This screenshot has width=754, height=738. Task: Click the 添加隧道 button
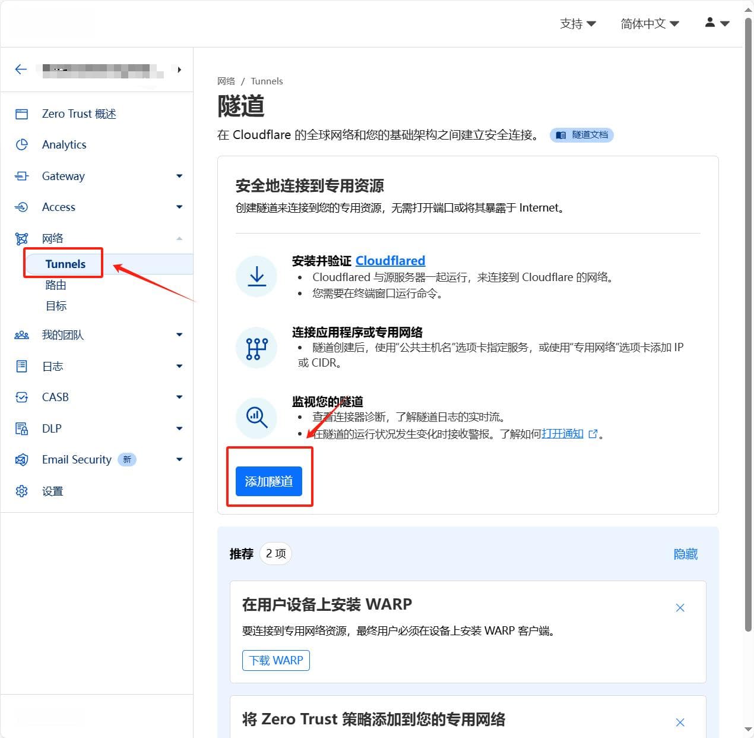pyautogui.click(x=269, y=481)
